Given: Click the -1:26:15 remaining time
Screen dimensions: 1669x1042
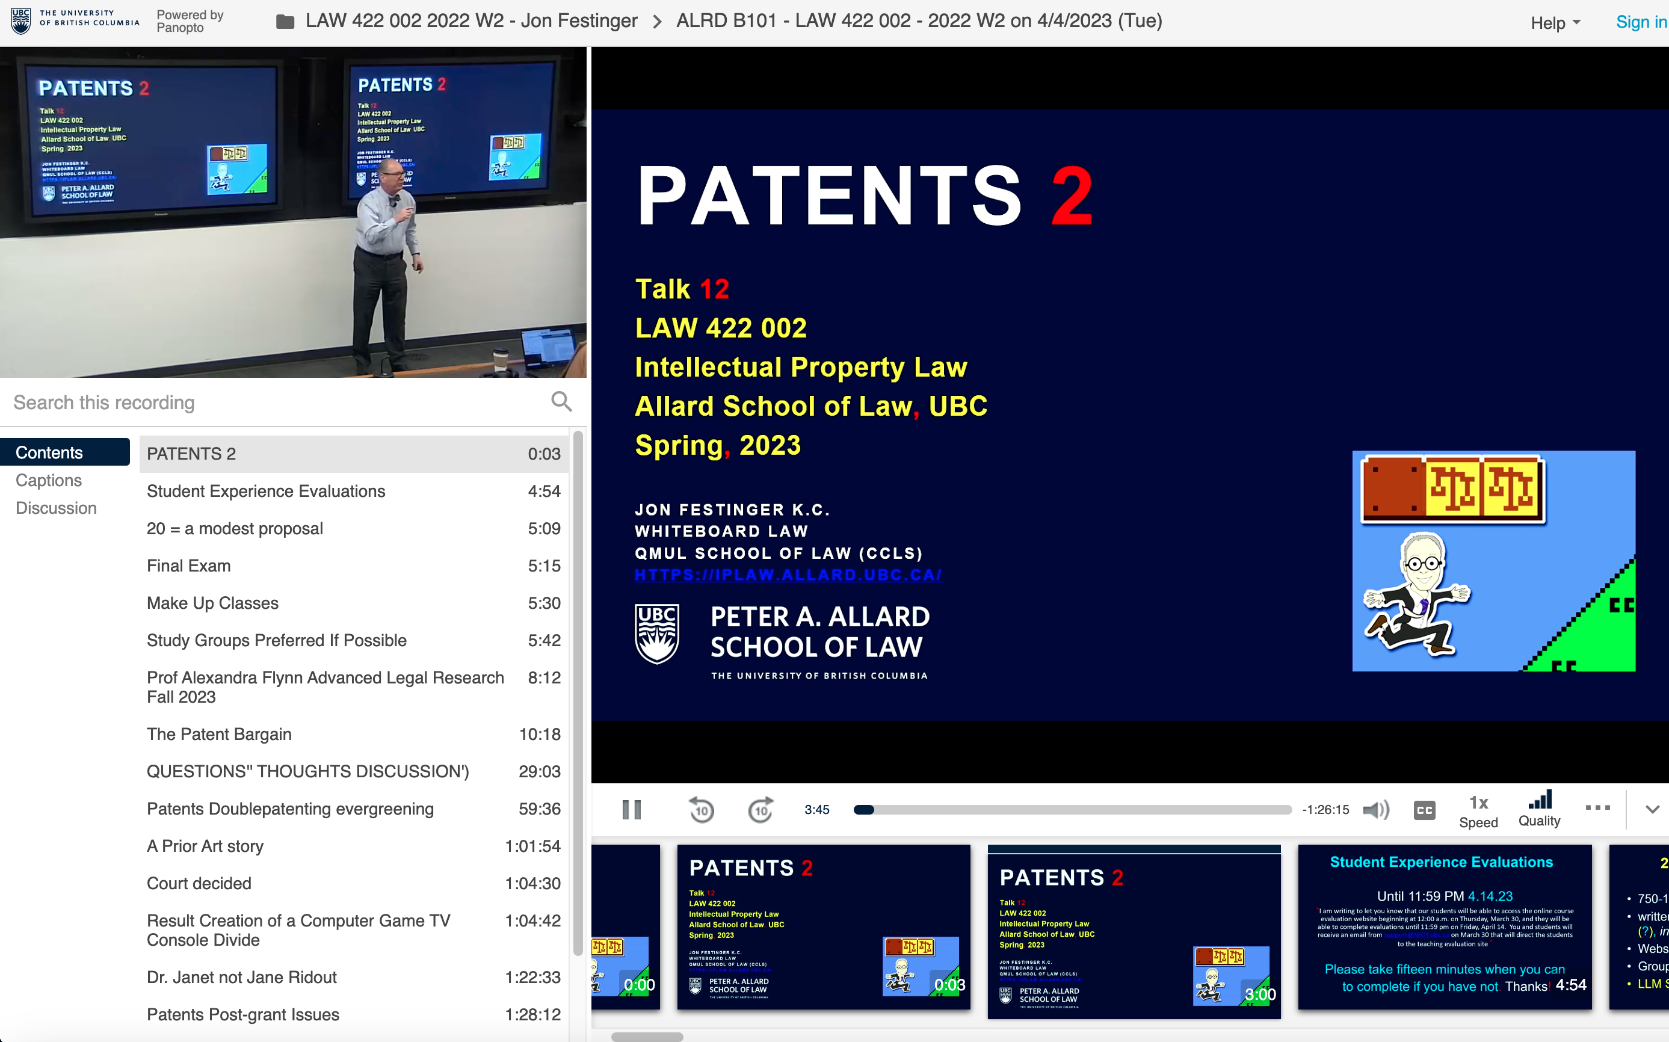Looking at the screenshot, I should pos(1325,810).
